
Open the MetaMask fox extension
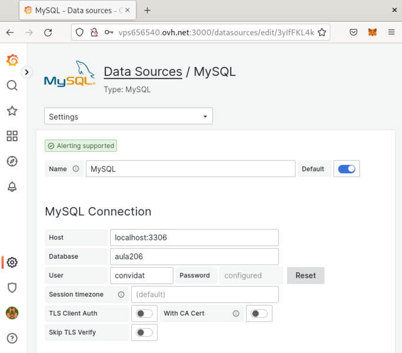[372, 32]
